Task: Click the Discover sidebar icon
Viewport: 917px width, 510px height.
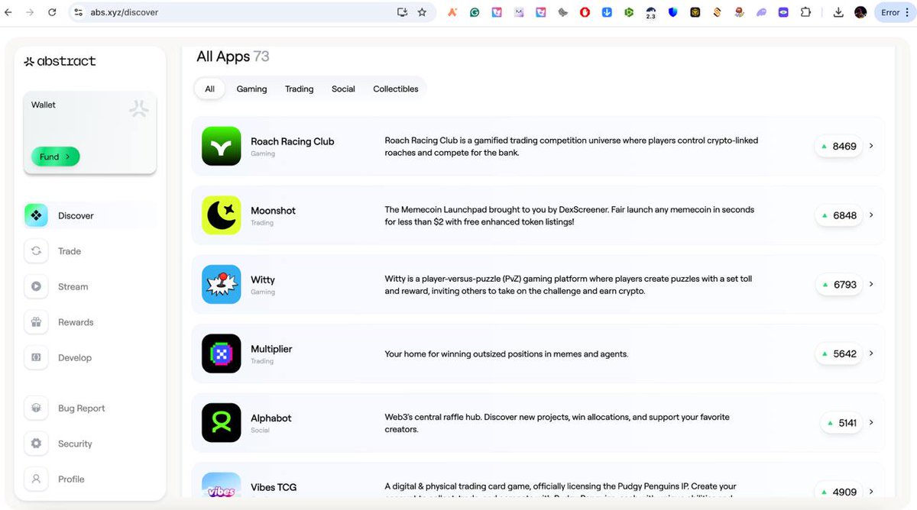Action: pos(36,215)
